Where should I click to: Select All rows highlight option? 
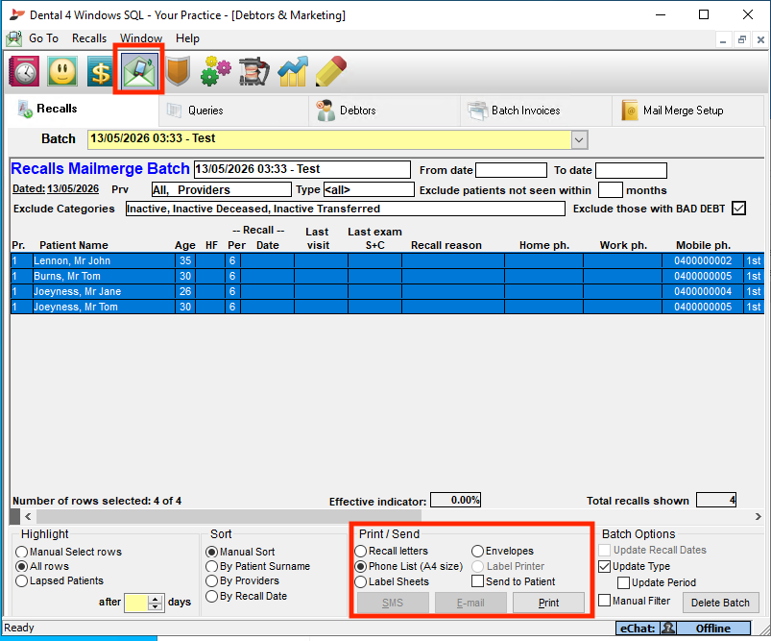tap(42, 566)
